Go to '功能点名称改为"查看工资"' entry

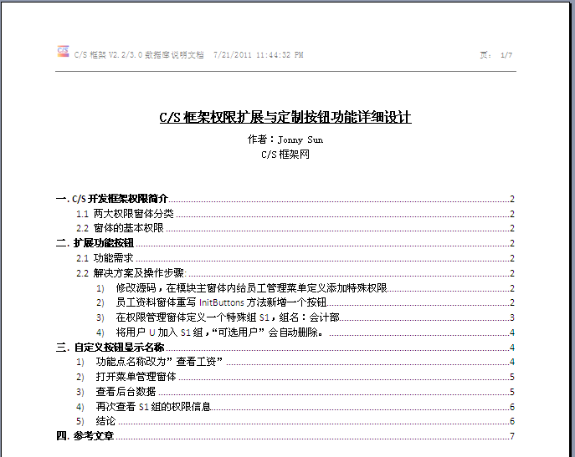coord(159,362)
